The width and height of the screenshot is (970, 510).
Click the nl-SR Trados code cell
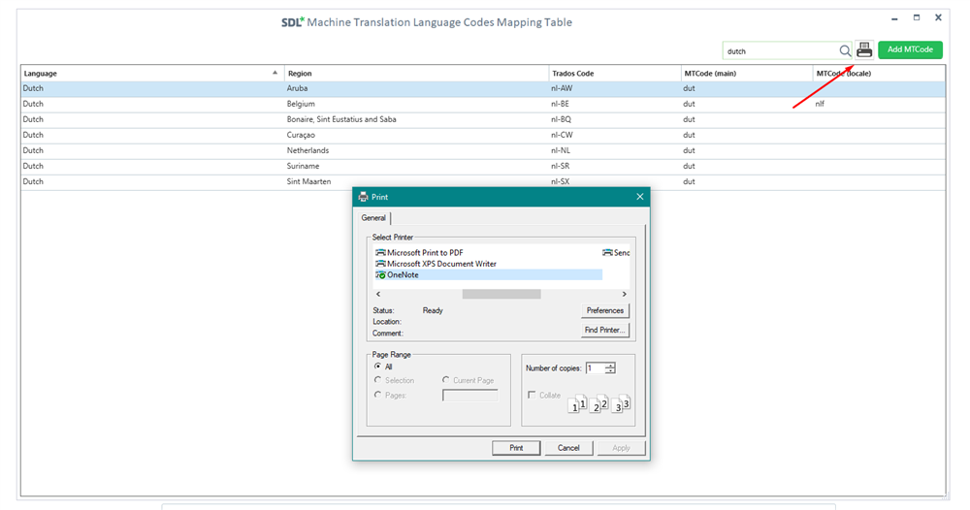614,166
